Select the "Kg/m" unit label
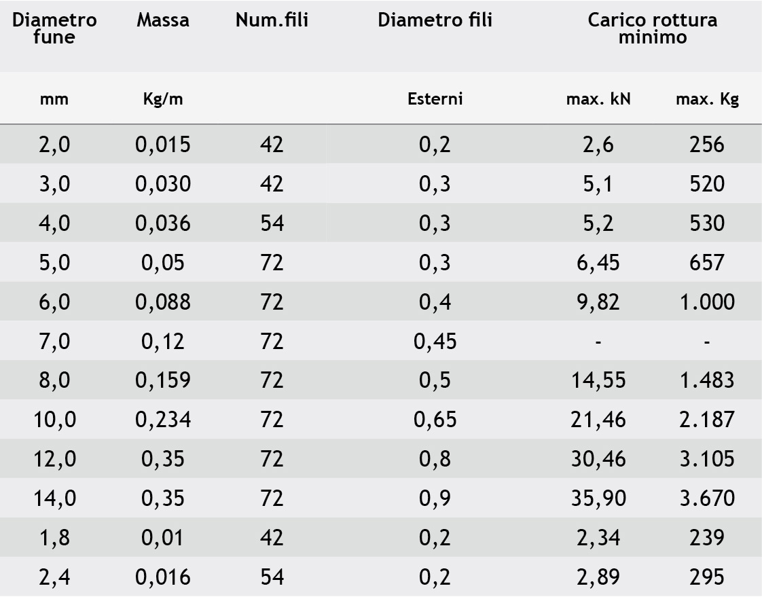Screen dimensions: 762x601 (x=163, y=99)
